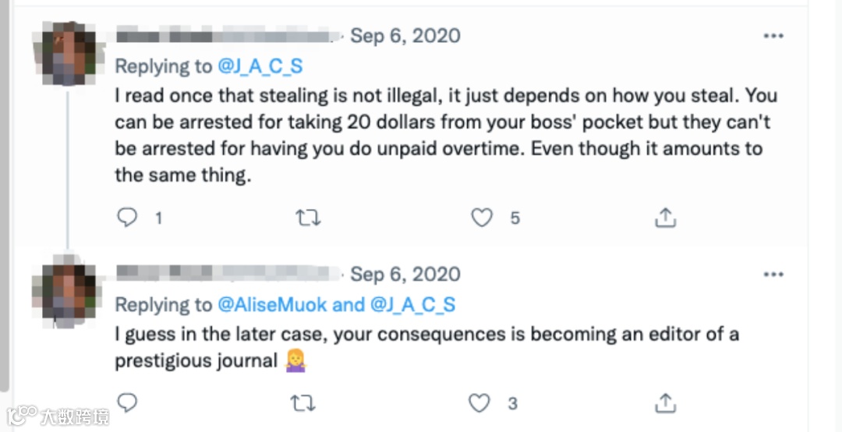
Task: Like the tweet with 5 likes
Action: (483, 218)
